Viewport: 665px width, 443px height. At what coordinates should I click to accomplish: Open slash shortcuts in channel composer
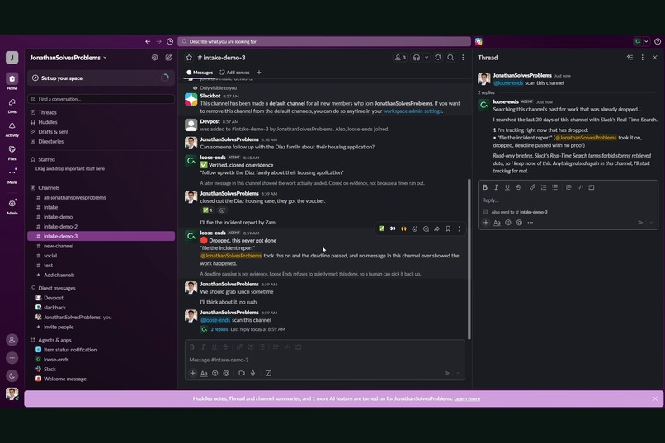pyautogui.click(x=268, y=373)
